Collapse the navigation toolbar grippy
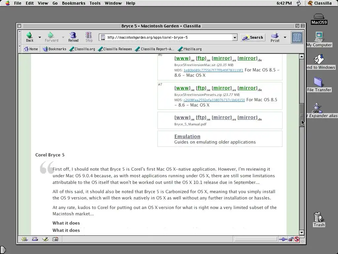338x254 pixels. (x=20, y=37)
